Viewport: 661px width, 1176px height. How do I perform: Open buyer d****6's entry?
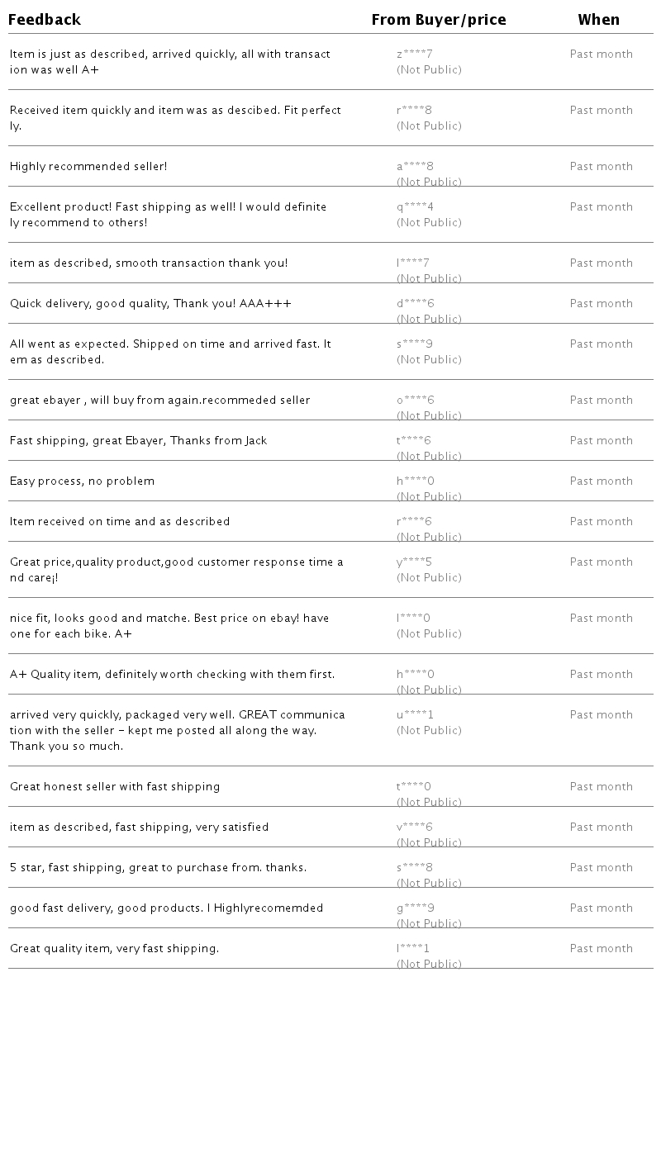tap(415, 304)
